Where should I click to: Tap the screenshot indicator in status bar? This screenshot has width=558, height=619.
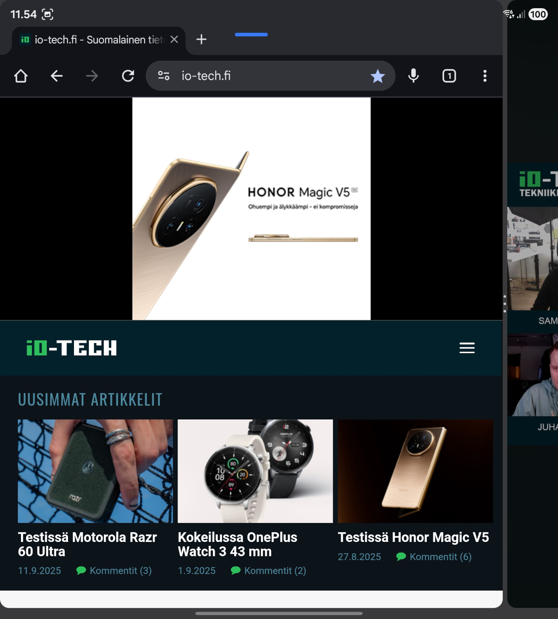pos(48,14)
